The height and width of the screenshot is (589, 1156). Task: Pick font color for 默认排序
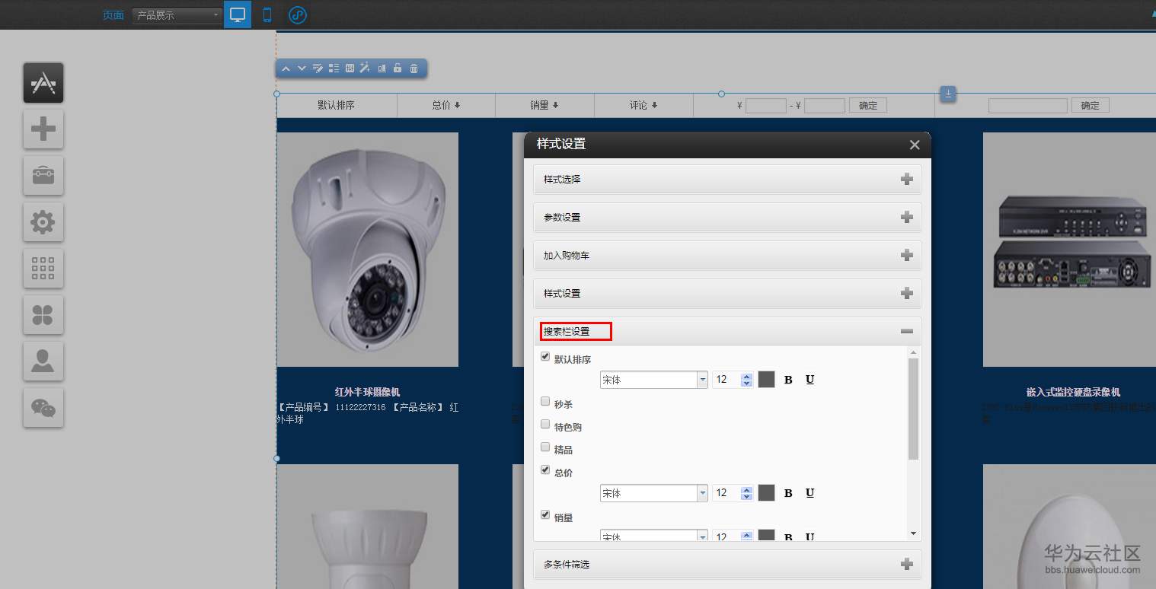tap(766, 380)
